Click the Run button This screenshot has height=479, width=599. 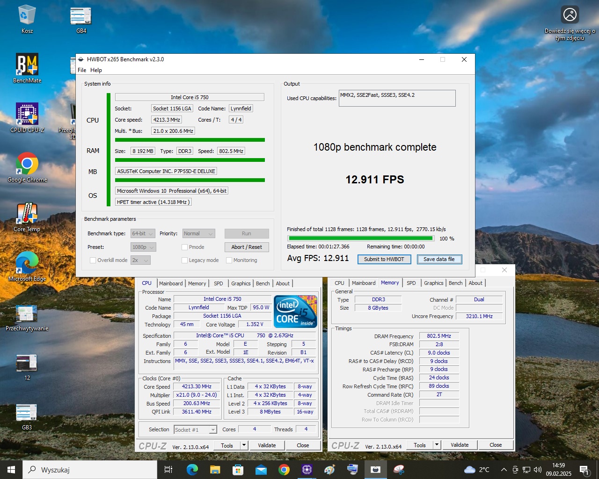click(247, 233)
